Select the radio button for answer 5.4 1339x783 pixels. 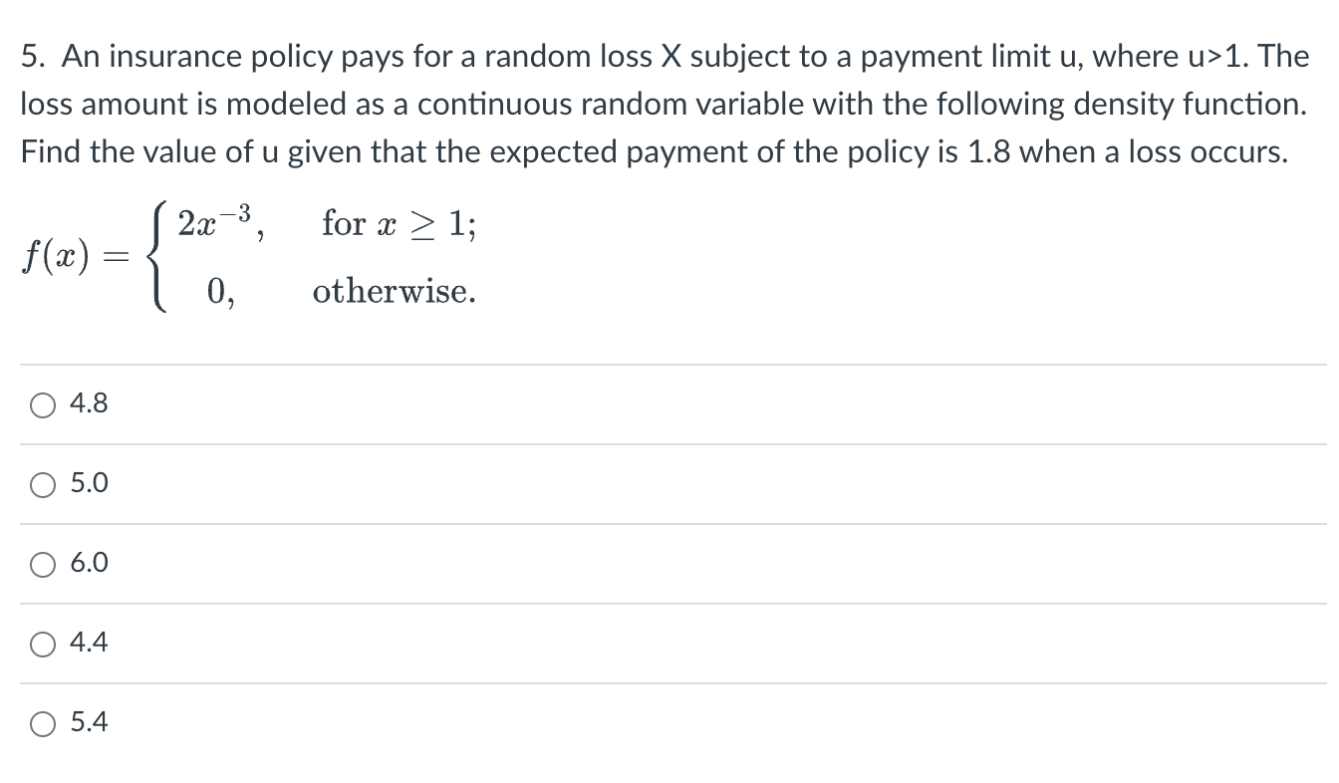click(x=42, y=722)
